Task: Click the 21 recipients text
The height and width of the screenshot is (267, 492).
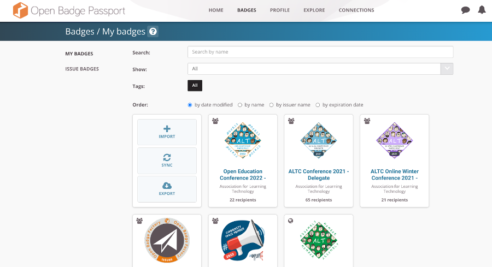Action: [394, 200]
